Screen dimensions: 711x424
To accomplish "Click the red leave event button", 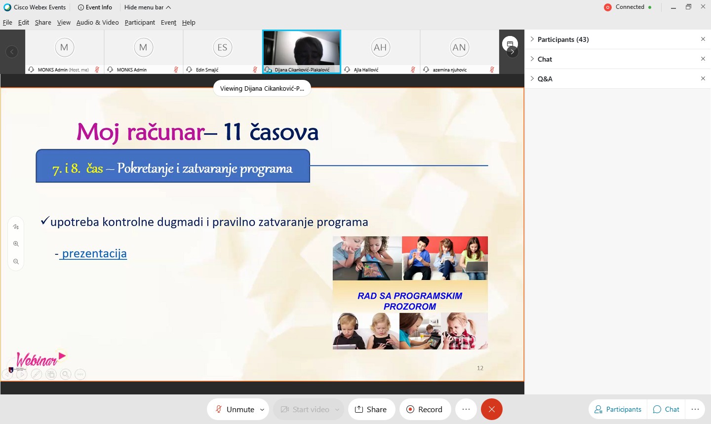I will 491,409.
